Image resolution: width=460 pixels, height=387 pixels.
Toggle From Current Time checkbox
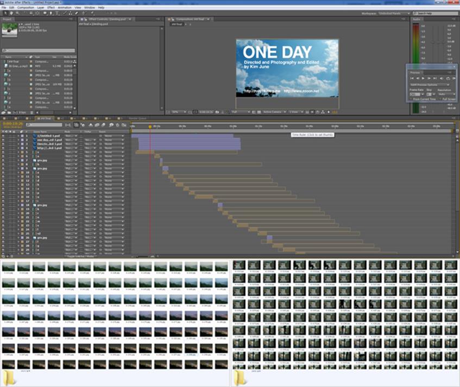click(x=411, y=99)
